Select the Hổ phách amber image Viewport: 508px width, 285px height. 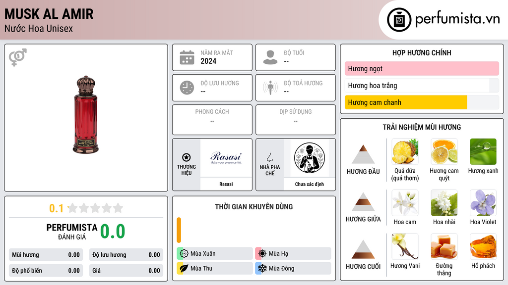[483, 246]
